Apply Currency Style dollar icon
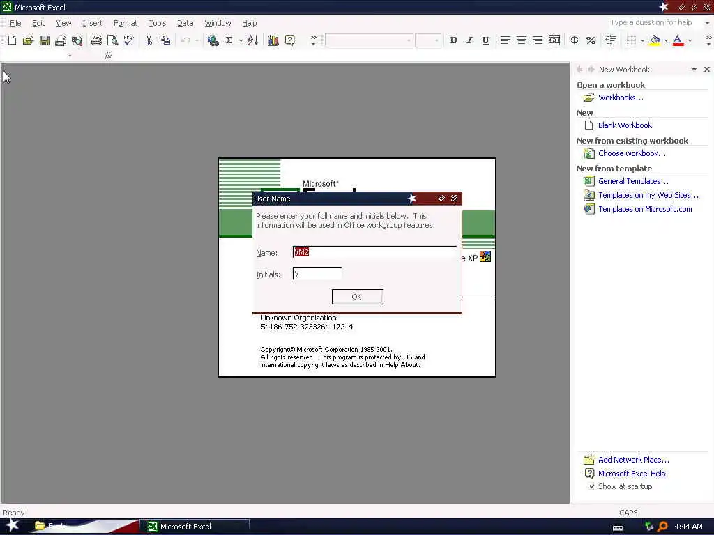Viewport: 714px width, 535px height. coord(575,40)
